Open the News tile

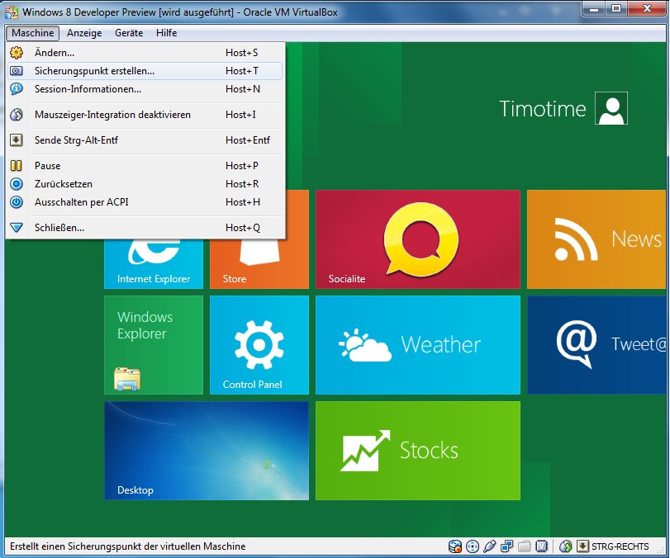596,239
